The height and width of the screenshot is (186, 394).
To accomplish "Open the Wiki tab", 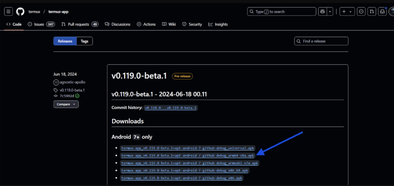I will coord(169,24).
